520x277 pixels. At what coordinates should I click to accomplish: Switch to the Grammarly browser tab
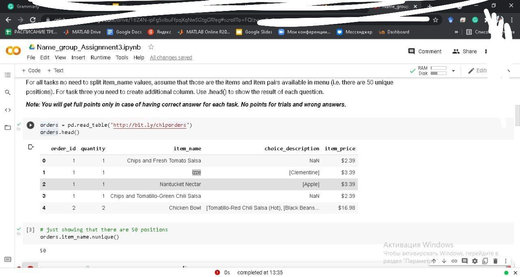point(24,6)
